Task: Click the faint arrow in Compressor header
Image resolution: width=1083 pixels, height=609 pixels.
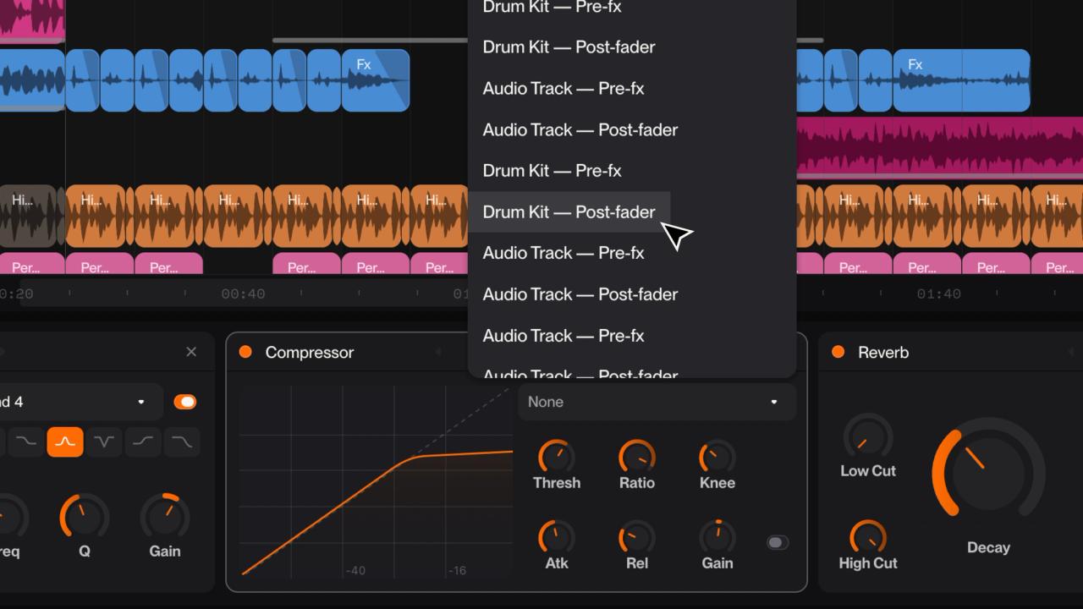Action: click(x=438, y=352)
